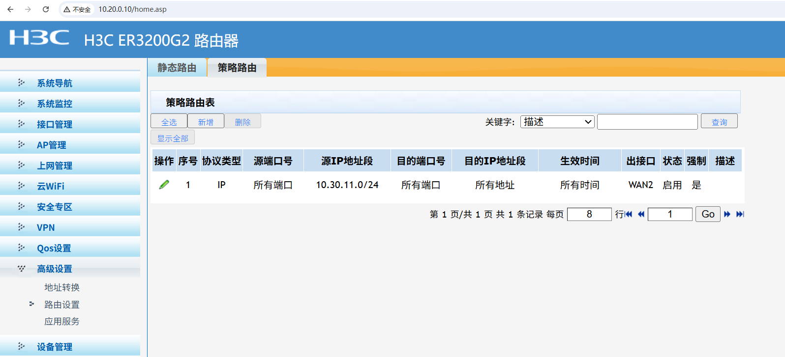Open the keyword type dropdown
Viewport: 785px width, 357px height.
(x=557, y=122)
